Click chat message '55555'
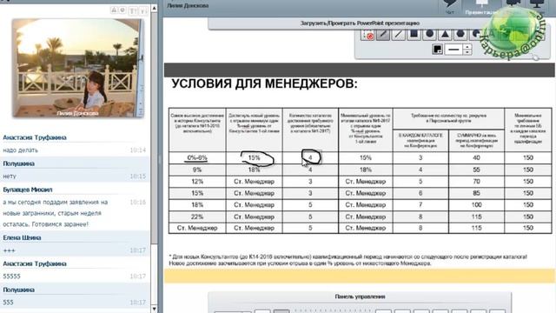This screenshot has height=313, width=556. (x=11, y=276)
